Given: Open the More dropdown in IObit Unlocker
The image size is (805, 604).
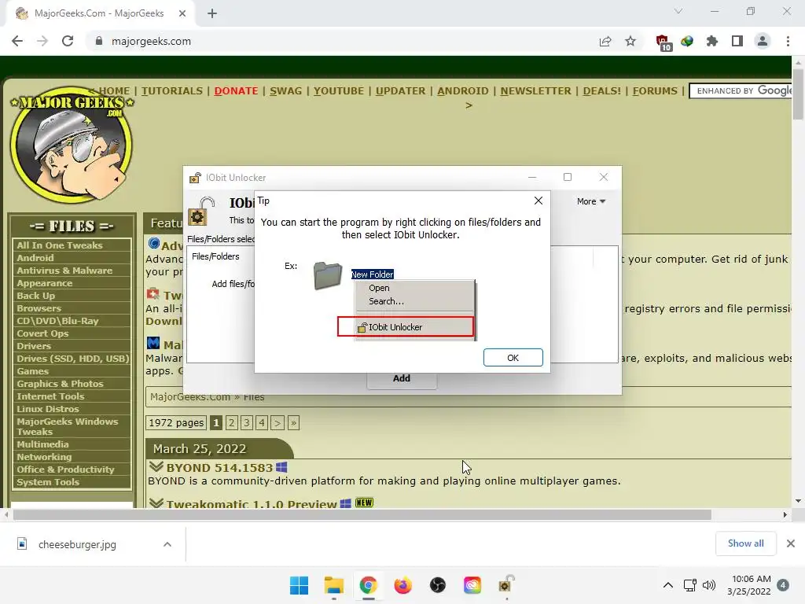Looking at the screenshot, I should pyautogui.click(x=591, y=201).
